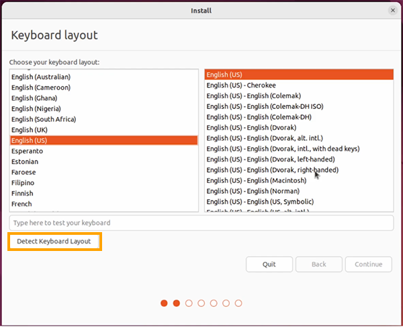Click Detect Keyboard Layout button
The width and height of the screenshot is (403, 327).
click(54, 241)
